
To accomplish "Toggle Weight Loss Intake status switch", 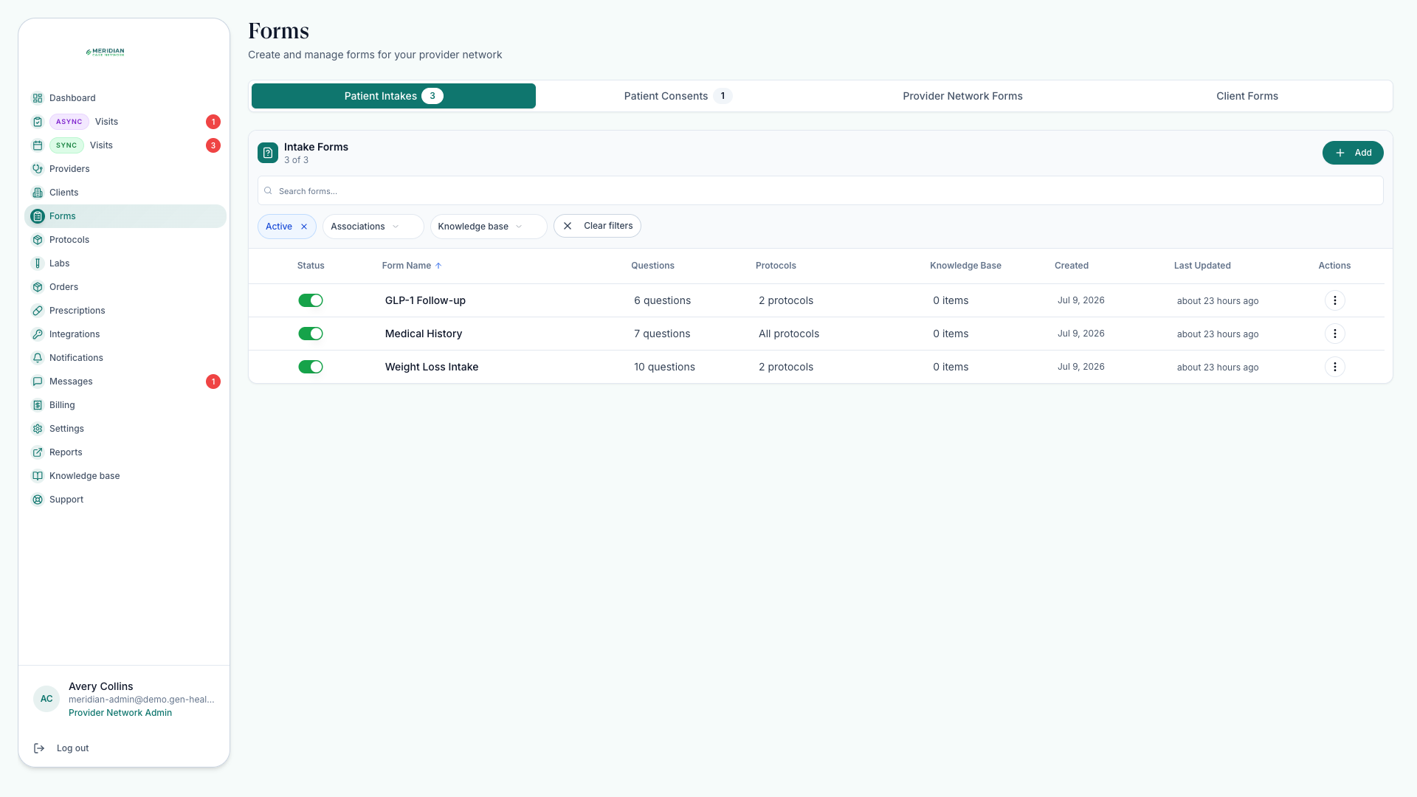I will [311, 367].
